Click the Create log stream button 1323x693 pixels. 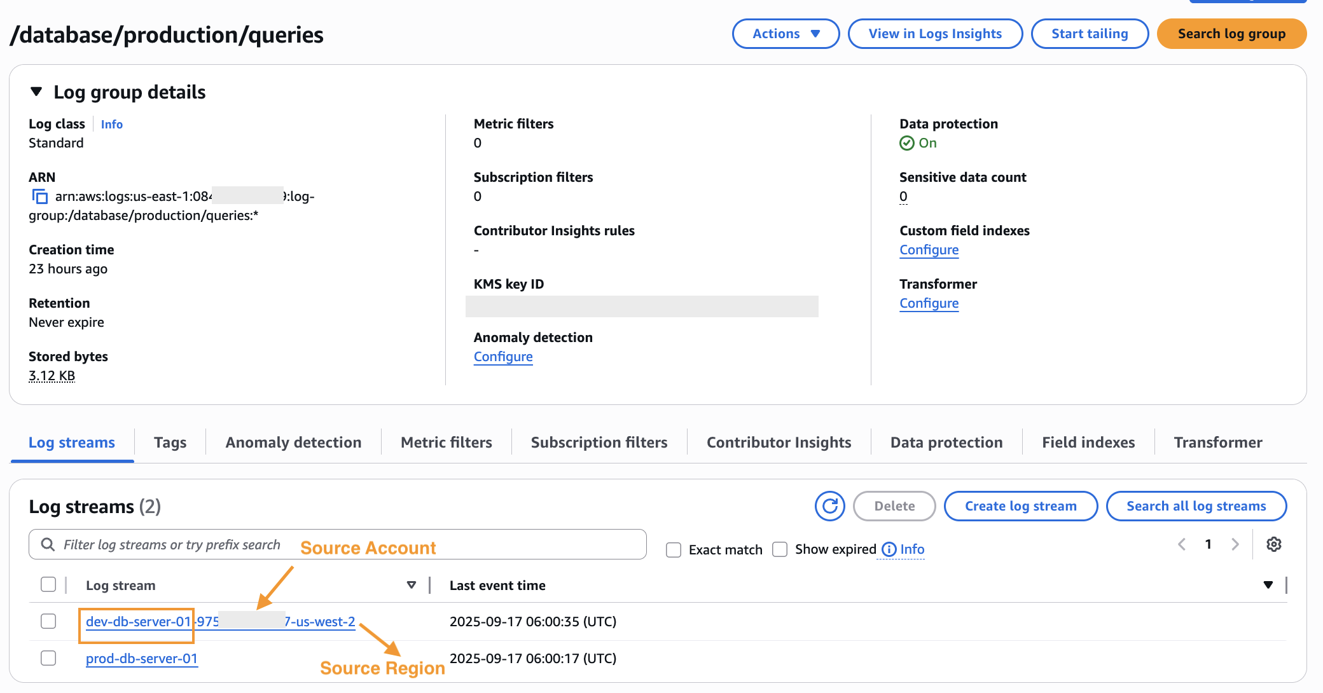[1020, 506]
